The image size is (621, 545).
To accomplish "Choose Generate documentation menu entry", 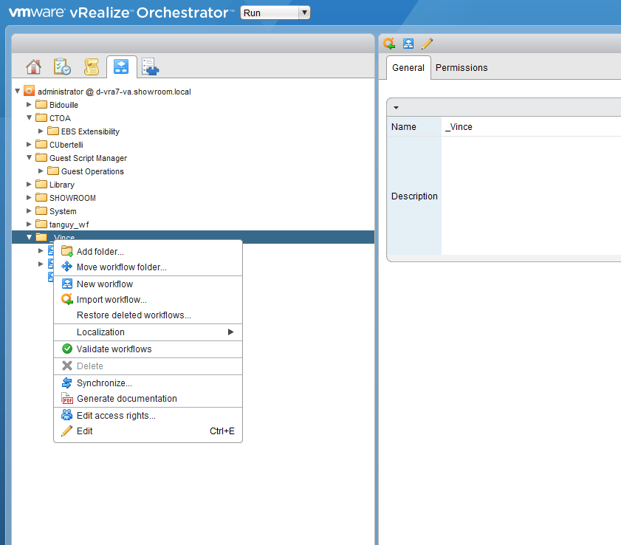I will click(148, 399).
